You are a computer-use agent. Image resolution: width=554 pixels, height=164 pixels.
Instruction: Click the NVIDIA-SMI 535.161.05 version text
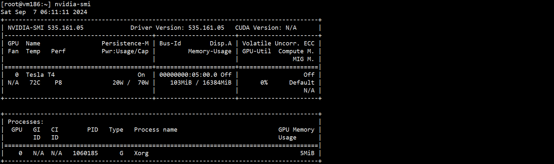(x=46, y=28)
